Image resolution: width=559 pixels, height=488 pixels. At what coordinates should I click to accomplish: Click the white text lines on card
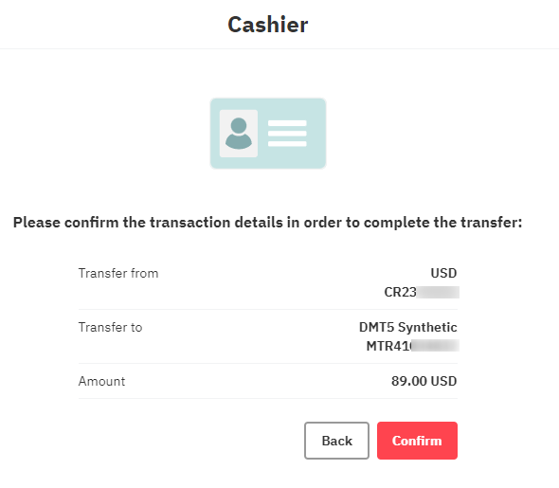point(287,134)
